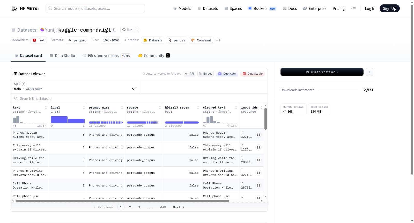Expand the input_ids cell in Cell Phone Operation row
Viewport: 414px width, 223px height.
click(258, 185)
